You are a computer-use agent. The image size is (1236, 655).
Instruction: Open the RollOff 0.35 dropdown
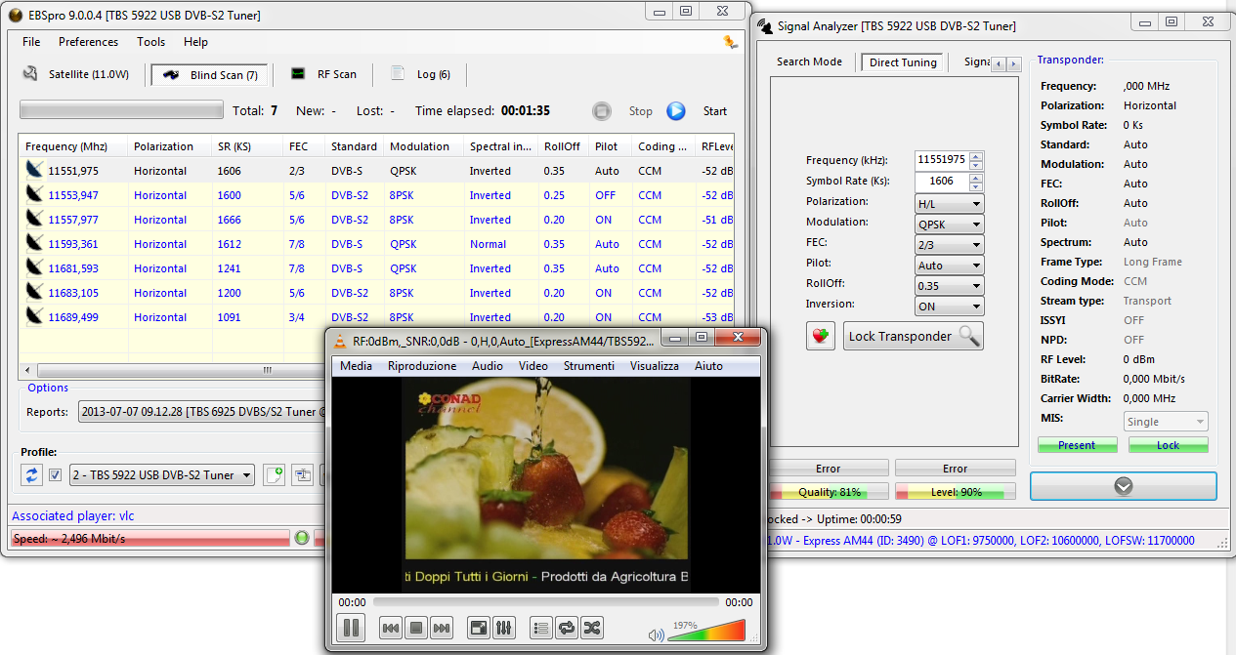(x=949, y=286)
